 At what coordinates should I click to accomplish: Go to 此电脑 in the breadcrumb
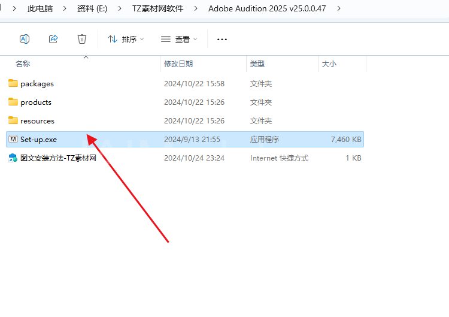[x=40, y=8]
